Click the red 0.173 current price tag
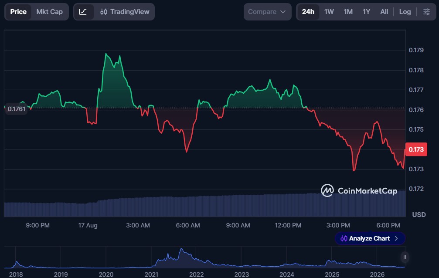 click(x=416, y=149)
